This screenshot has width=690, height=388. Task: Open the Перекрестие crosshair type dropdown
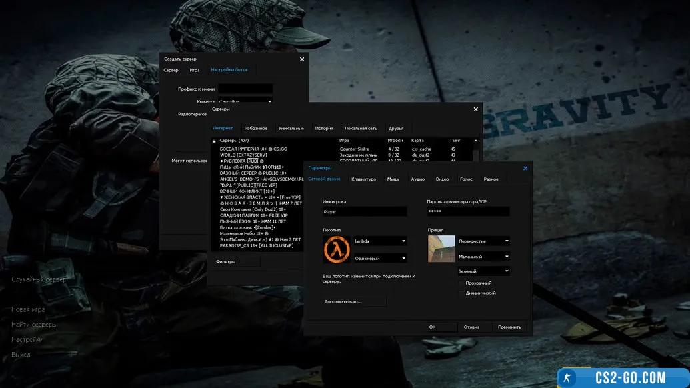coord(483,241)
